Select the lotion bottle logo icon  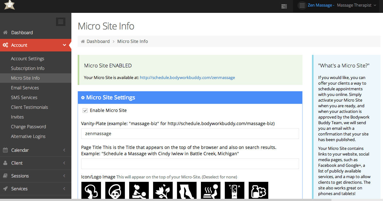[x=258, y=190]
